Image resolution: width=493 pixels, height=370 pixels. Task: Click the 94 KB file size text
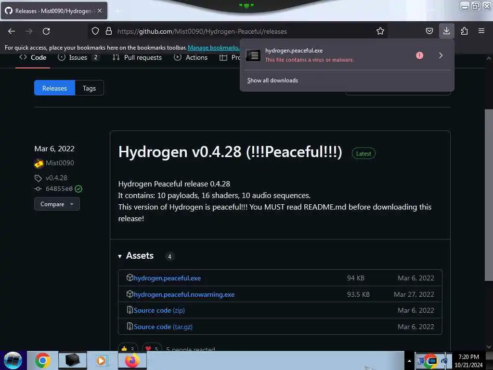(356, 278)
